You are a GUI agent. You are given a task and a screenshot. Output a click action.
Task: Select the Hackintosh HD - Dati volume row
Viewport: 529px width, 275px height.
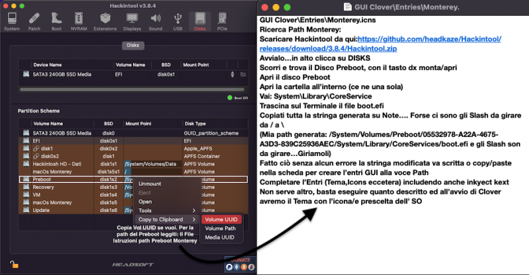134,164
